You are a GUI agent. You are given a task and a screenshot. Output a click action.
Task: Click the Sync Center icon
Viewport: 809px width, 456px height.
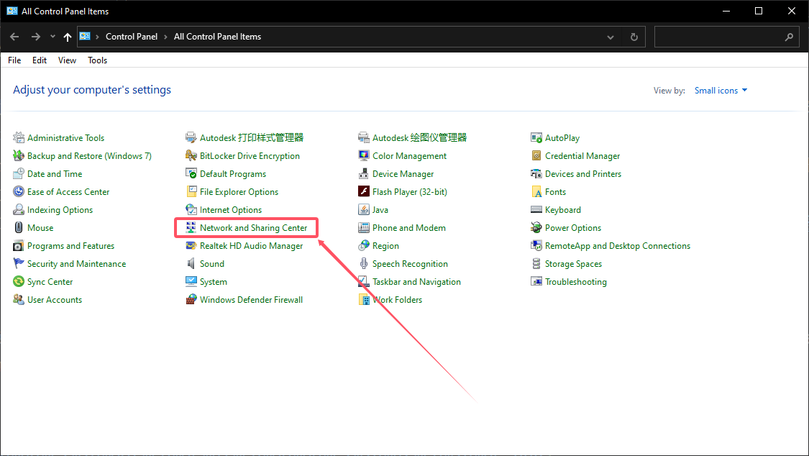[x=19, y=282]
